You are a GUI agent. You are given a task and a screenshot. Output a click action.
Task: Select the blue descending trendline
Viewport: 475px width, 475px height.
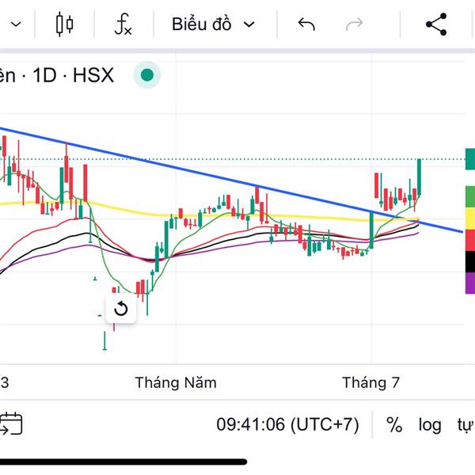coord(230,180)
